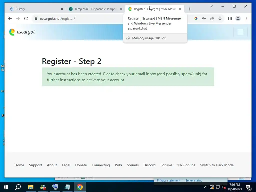Click the Register - Step 2 heading
This screenshot has height=192, width=256.
pyautogui.click(x=71, y=61)
